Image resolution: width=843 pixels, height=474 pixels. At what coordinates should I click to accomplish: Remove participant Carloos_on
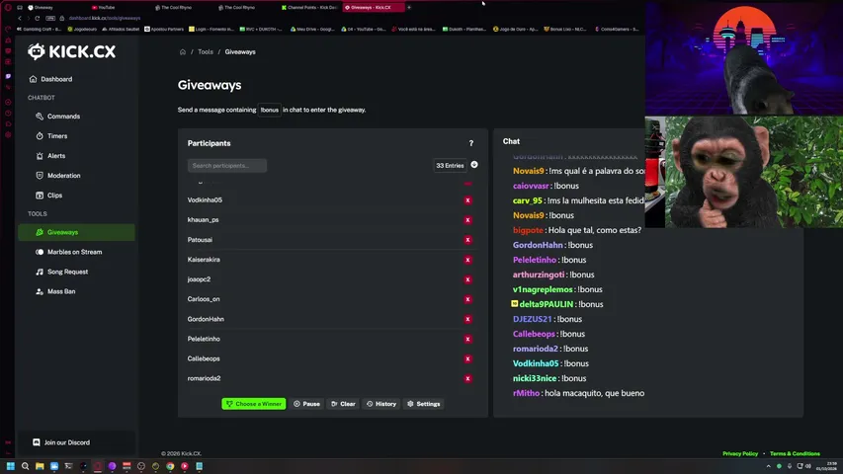pyautogui.click(x=467, y=299)
